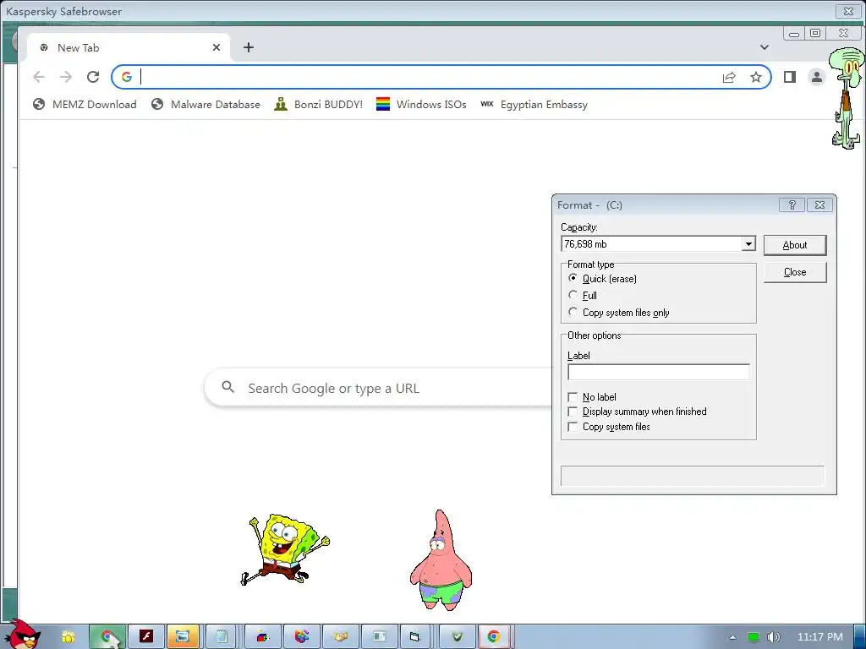
Task: Bookmark this page with the star icon
Action: [756, 77]
